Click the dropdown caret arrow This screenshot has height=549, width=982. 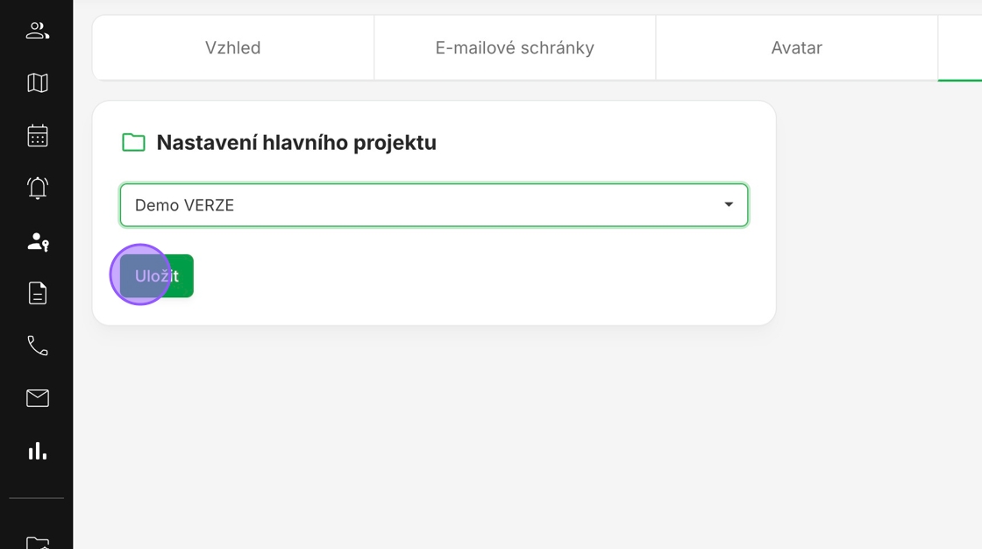tap(729, 205)
